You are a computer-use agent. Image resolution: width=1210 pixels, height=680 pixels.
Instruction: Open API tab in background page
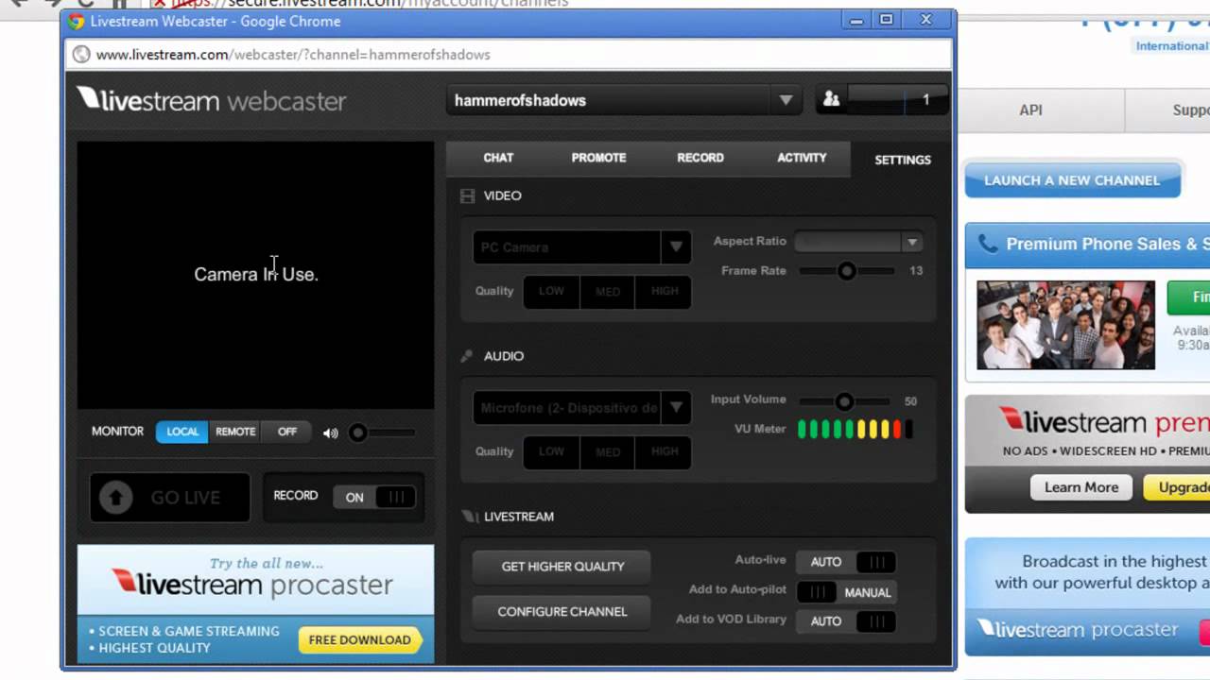1030,110
